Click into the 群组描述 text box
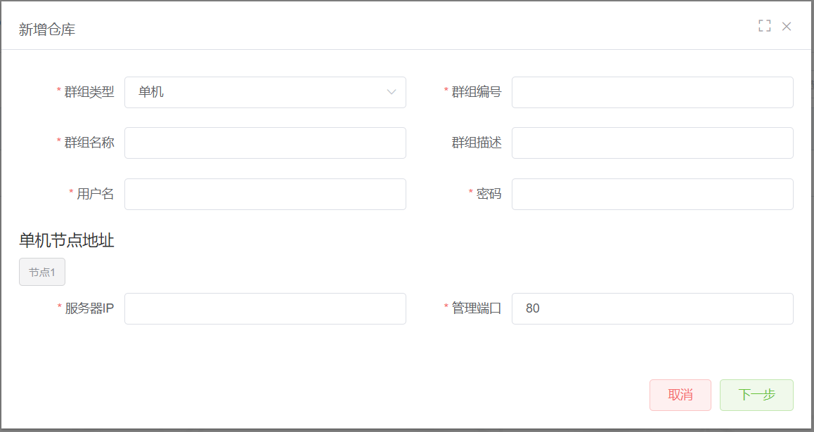Screen dimensions: 814x432 [652, 143]
